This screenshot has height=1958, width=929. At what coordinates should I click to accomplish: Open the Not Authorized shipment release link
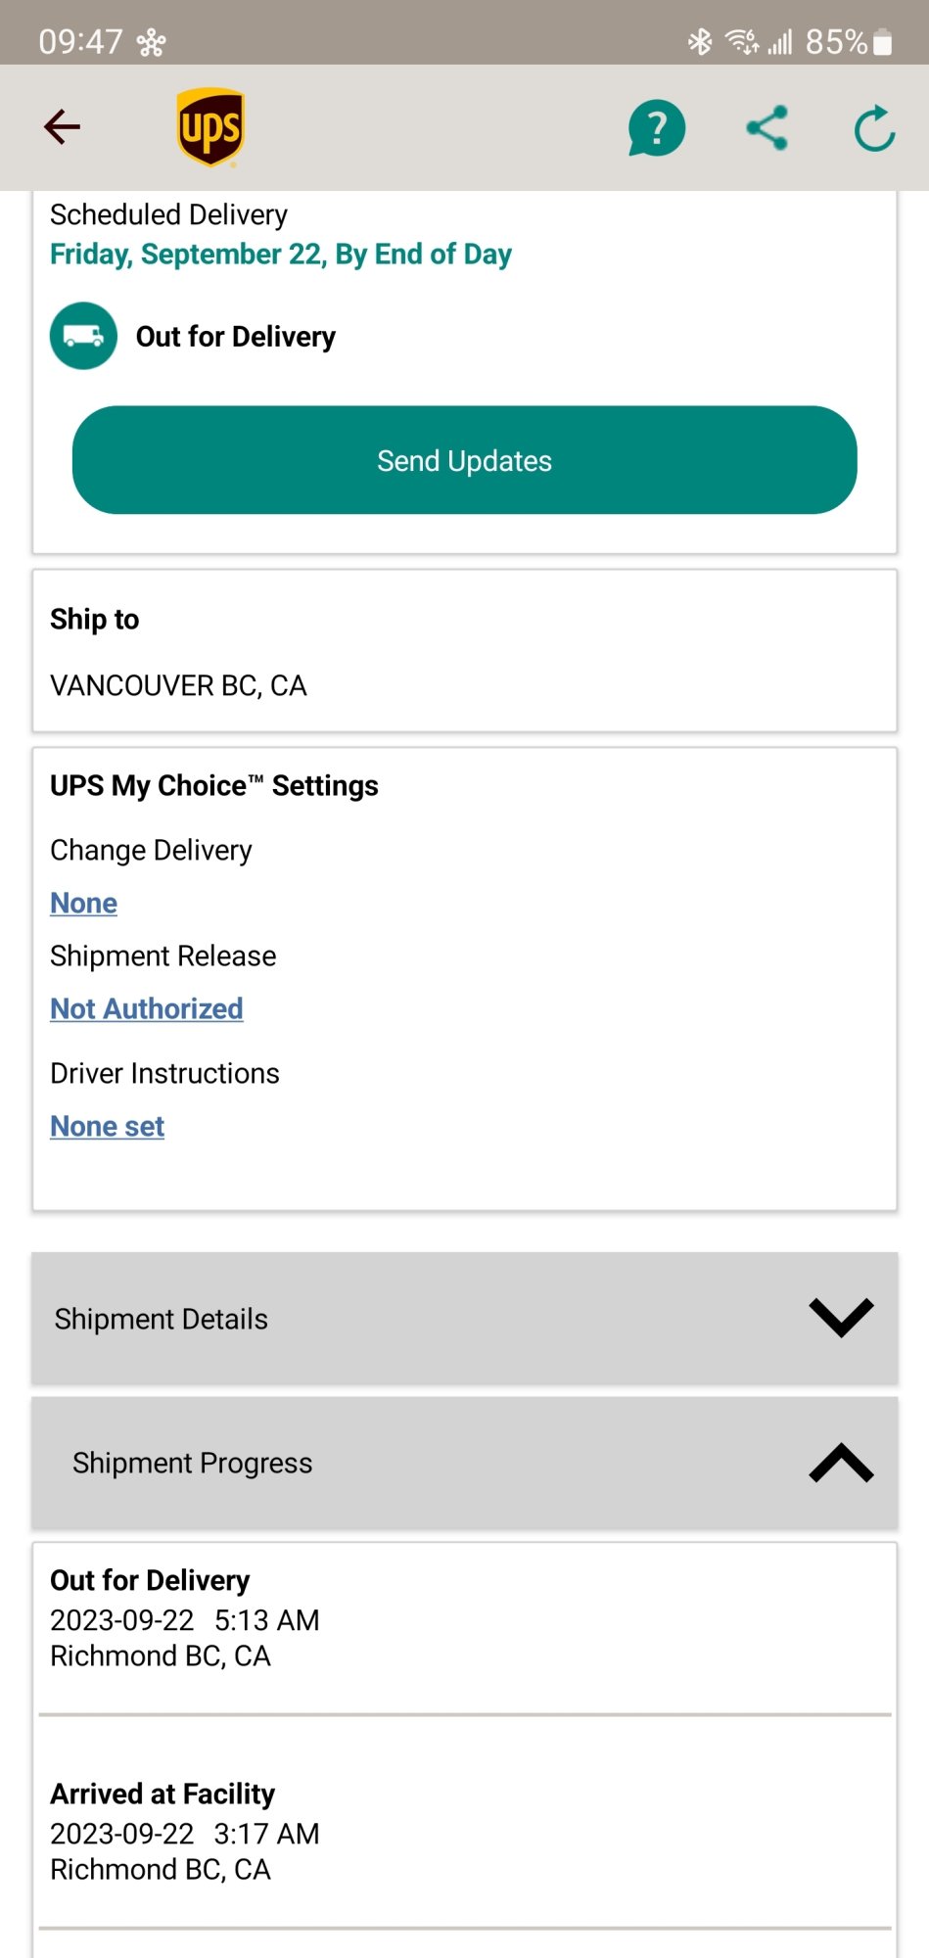(x=147, y=1008)
